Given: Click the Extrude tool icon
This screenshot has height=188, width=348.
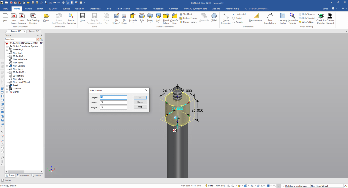Looking at the screenshot, I should (133, 16).
